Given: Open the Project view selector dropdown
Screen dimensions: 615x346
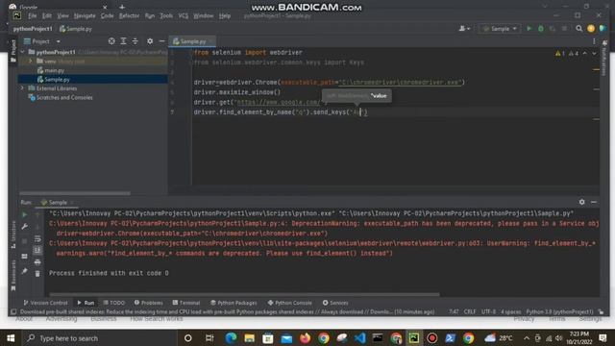Looking at the screenshot, I should tap(42, 41).
